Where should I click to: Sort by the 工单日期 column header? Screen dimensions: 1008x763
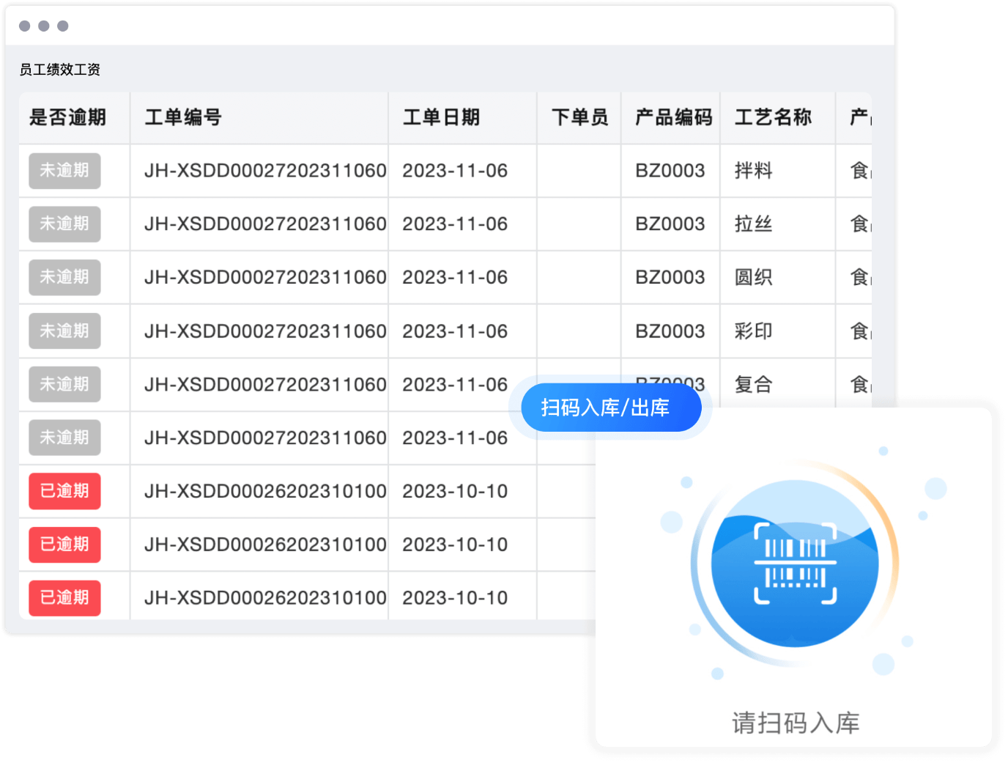click(x=441, y=117)
